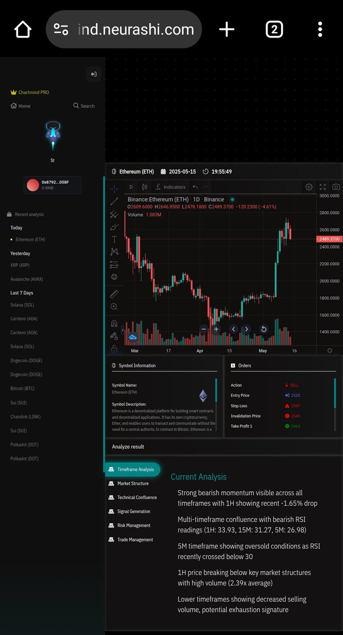Click the 2489.3700 price label
The height and width of the screenshot is (635, 343).
(x=329, y=239)
